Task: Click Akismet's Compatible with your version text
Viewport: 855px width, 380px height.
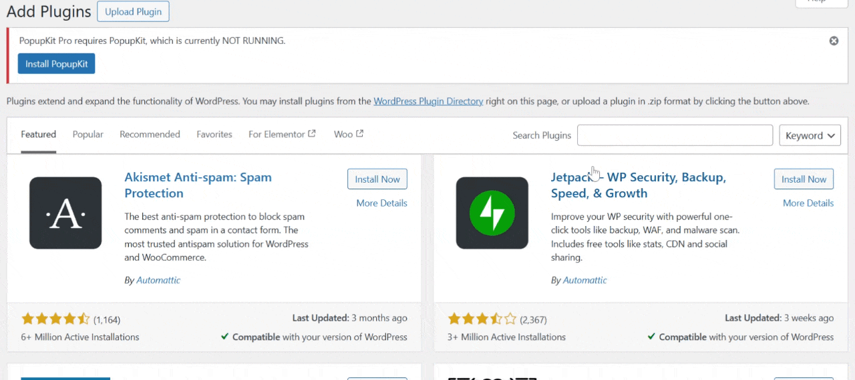Action: (x=314, y=337)
